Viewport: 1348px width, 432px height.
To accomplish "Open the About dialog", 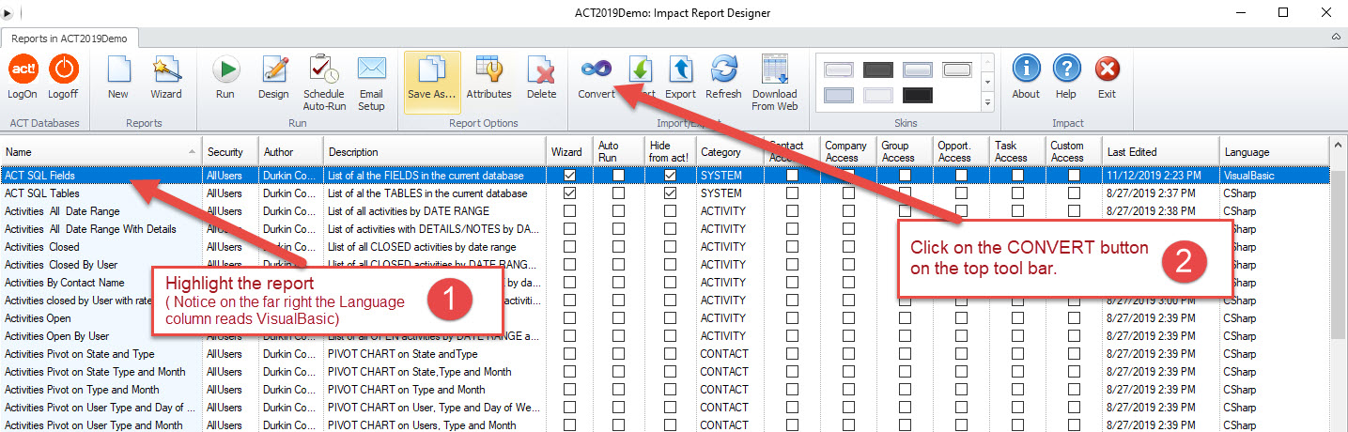I will pos(1026,77).
